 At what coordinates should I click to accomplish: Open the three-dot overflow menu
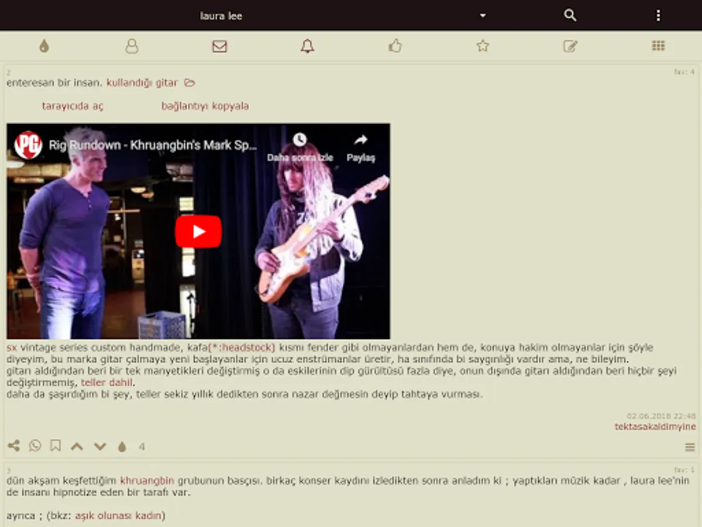click(658, 16)
